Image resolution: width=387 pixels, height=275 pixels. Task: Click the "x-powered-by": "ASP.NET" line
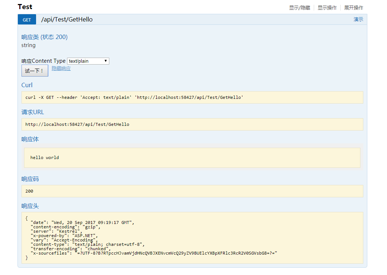(x=64, y=236)
